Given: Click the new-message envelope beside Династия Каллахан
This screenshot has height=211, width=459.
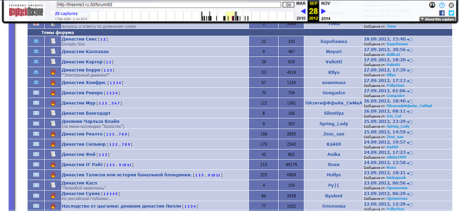Looking at the screenshot, I should pos(36,52).
